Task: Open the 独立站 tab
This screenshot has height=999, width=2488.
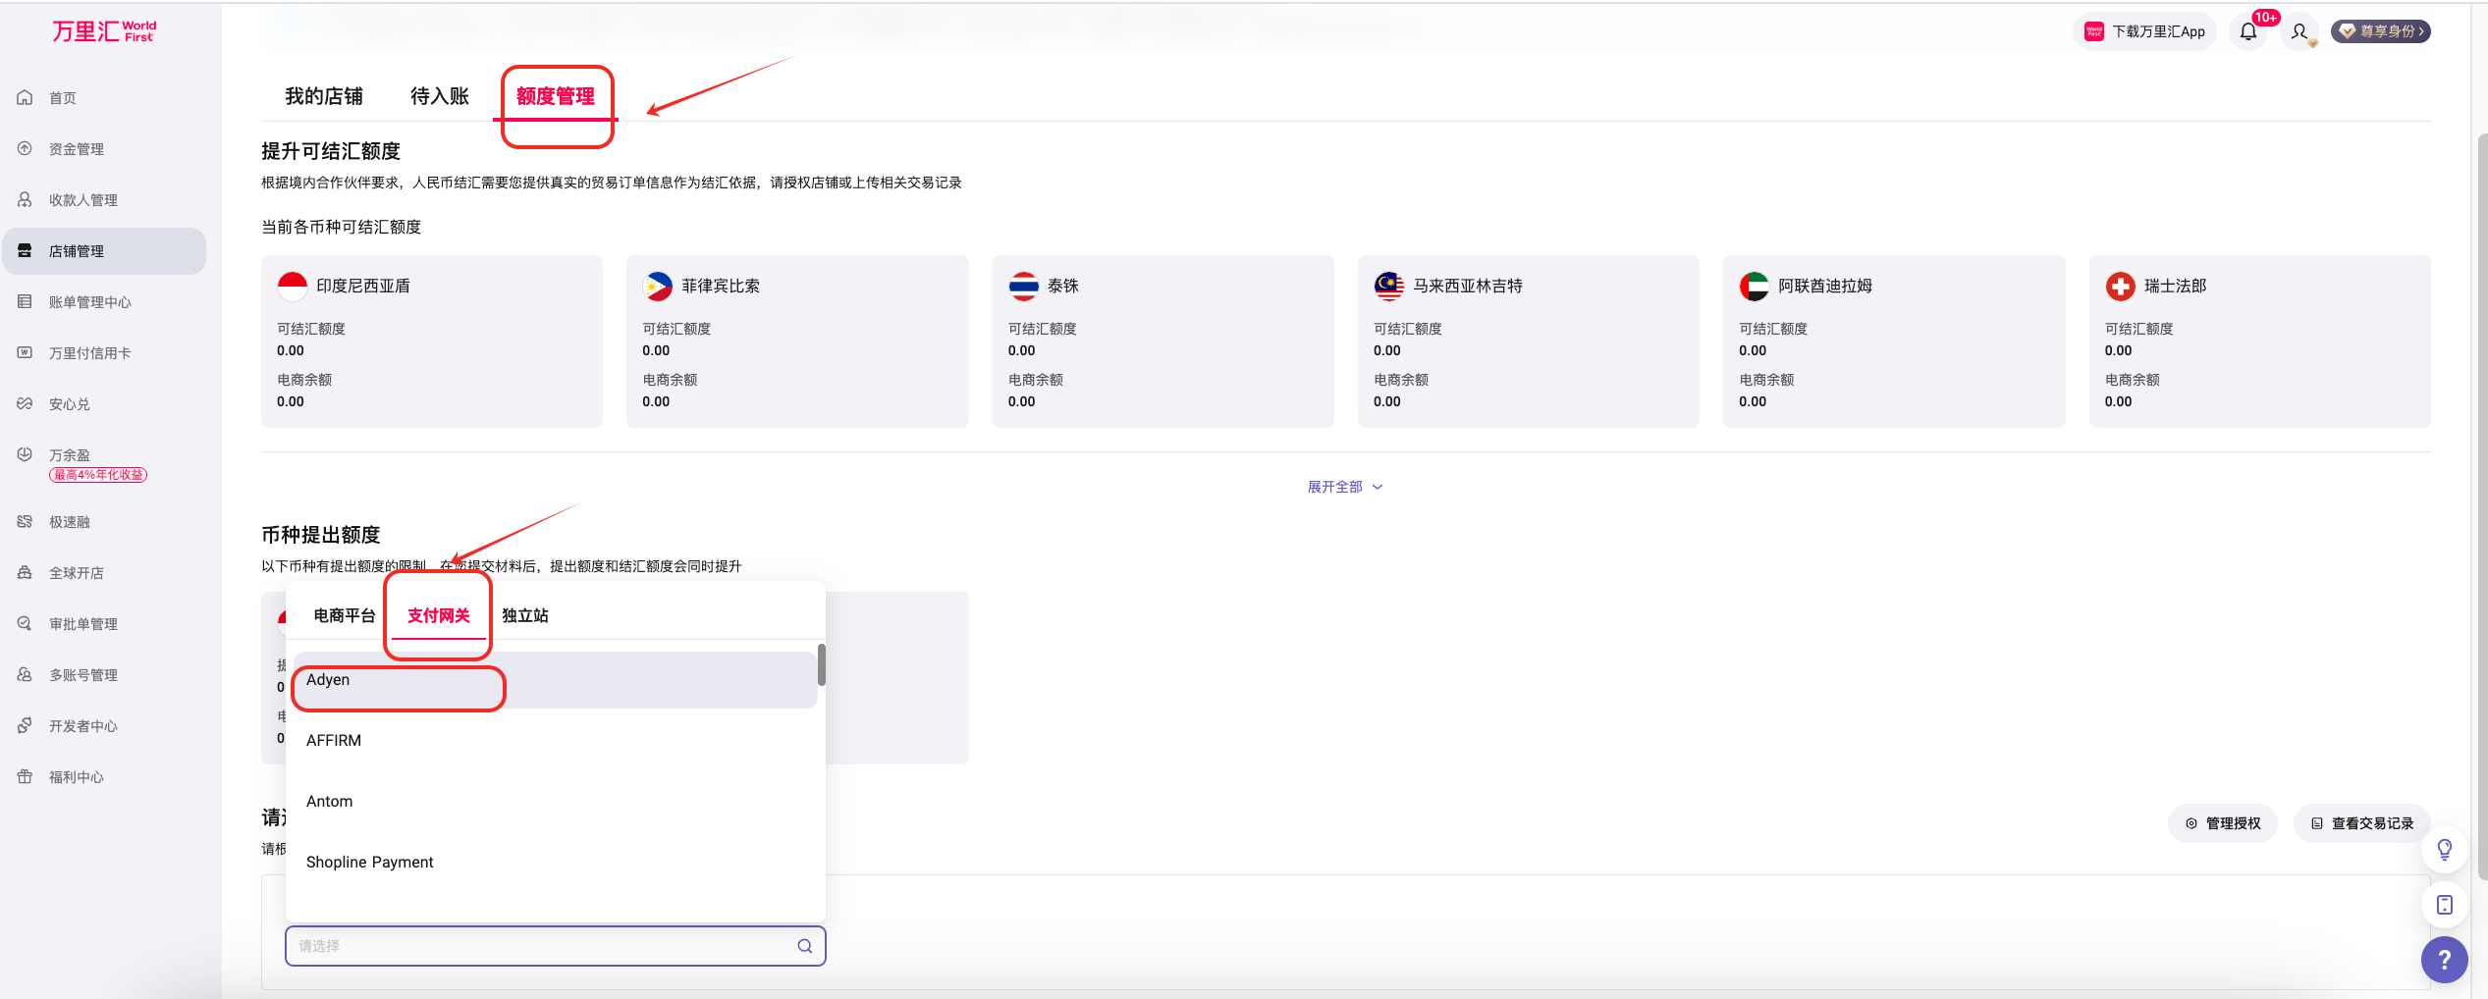Action: (525, 616)
